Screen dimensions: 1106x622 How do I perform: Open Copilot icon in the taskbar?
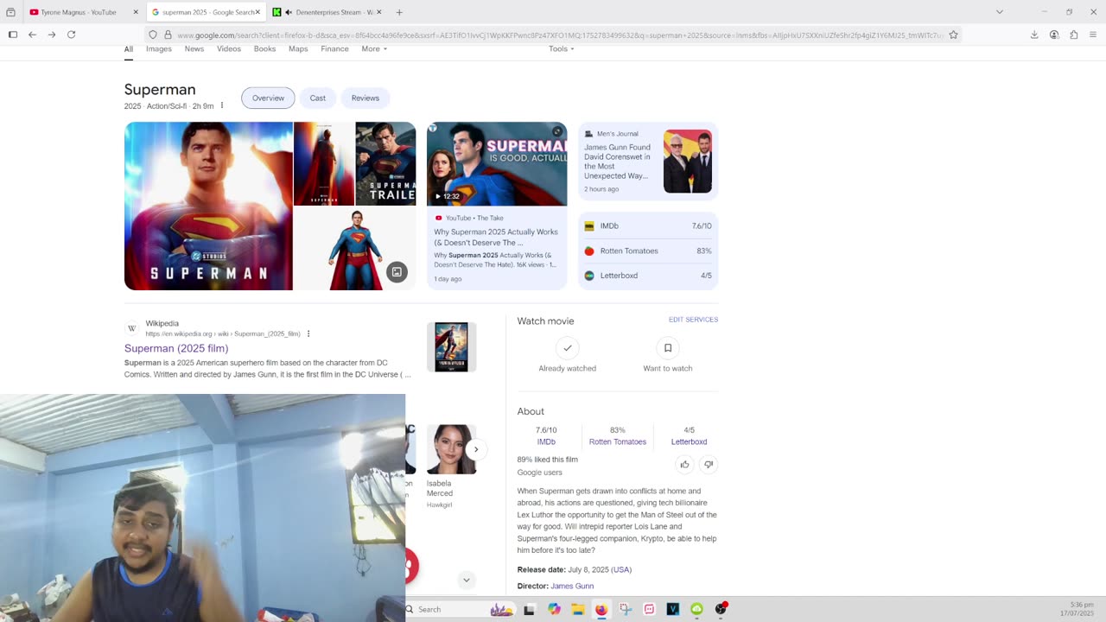[554, 609]
